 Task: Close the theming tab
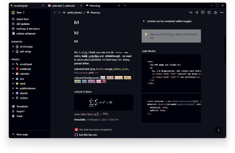119,5
